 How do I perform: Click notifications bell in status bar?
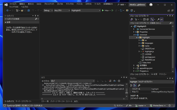pyautogui.click(x=169, y=106)
